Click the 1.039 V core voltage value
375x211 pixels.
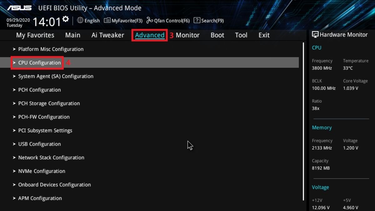(351, 88)
